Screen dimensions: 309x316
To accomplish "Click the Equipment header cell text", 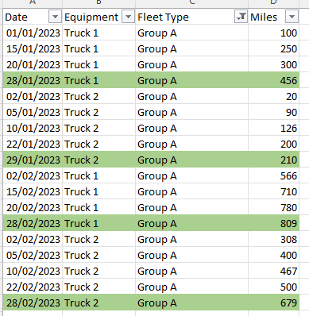I will [91, 17].
